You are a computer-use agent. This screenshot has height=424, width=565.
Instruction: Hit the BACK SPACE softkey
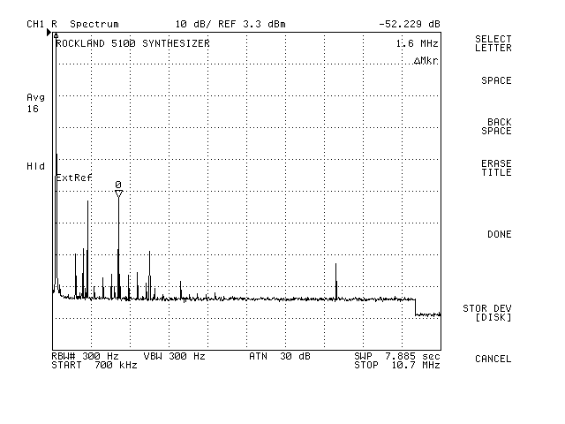pos(495,126)
